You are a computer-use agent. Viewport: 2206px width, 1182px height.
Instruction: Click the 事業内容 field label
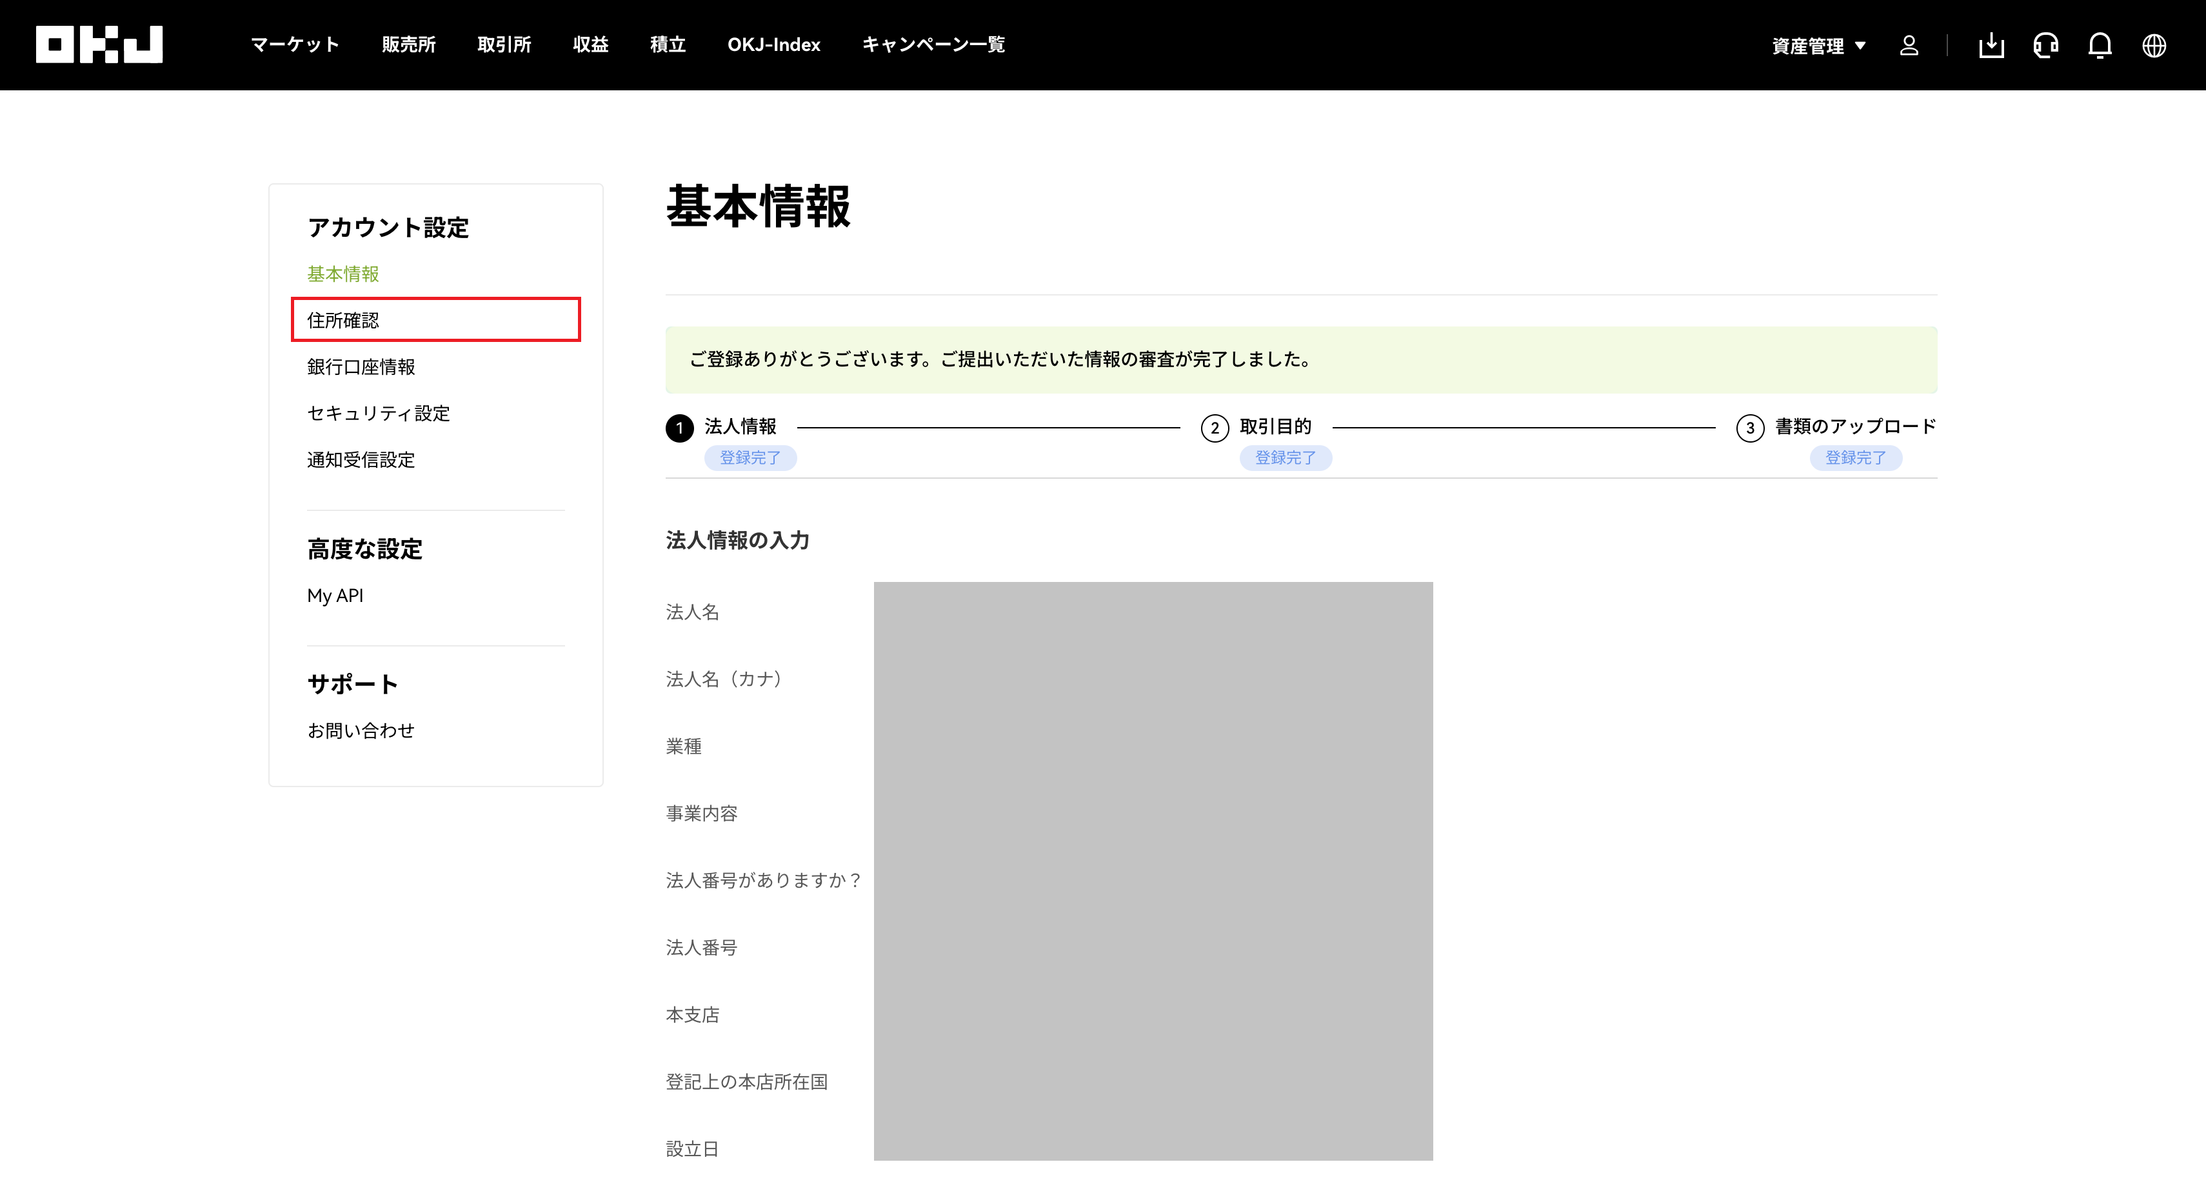click(x=701, y=814)
